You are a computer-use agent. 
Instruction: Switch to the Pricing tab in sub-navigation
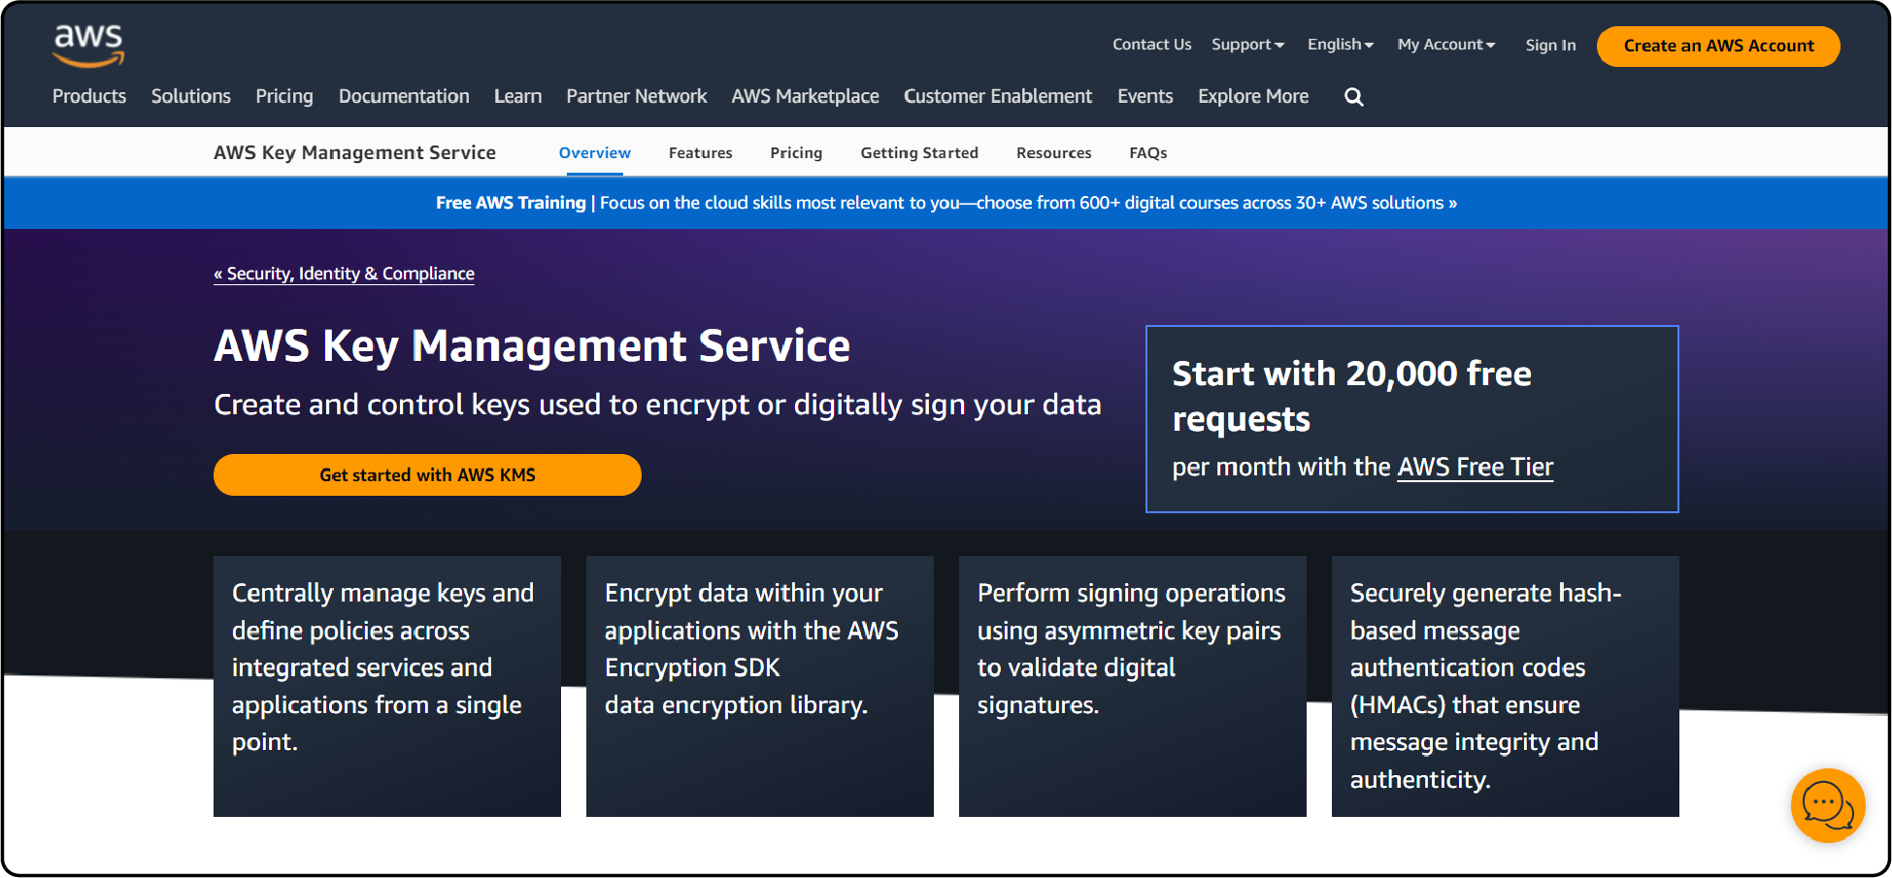pos(796,153)
